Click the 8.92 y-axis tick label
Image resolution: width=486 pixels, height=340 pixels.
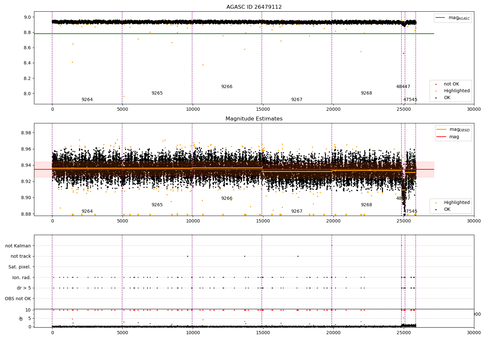[26, 181]
